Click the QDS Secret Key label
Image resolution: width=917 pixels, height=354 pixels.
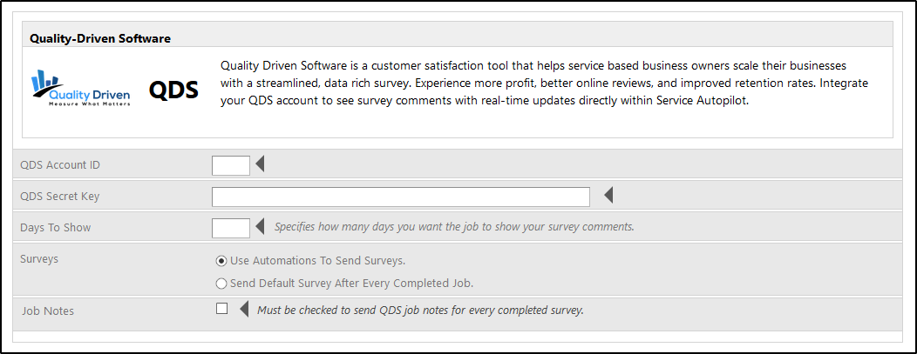point(60,197)
